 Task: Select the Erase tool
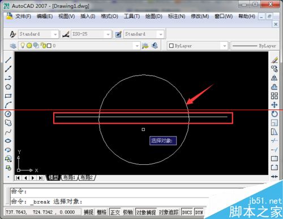pyautogui.click(x=275, y=60)
